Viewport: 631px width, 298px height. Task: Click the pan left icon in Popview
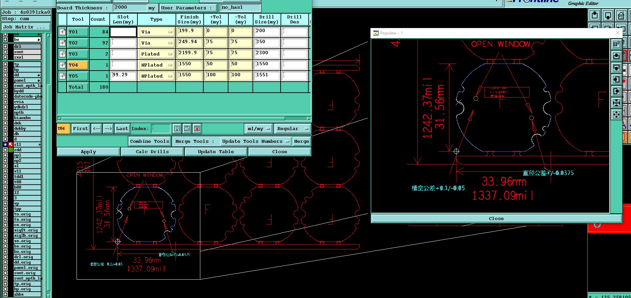[616, 79]
